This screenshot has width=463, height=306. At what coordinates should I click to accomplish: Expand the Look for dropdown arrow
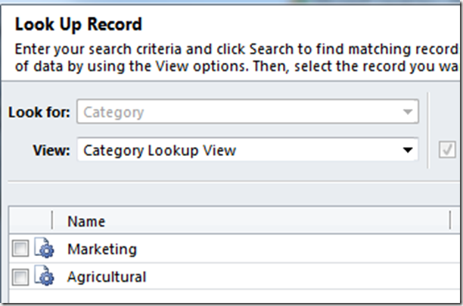tap(408, 113)
